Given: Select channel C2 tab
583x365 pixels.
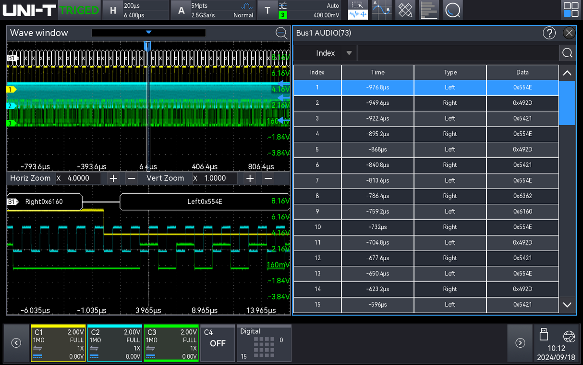Looking at the screenshot, I should 114,343.
